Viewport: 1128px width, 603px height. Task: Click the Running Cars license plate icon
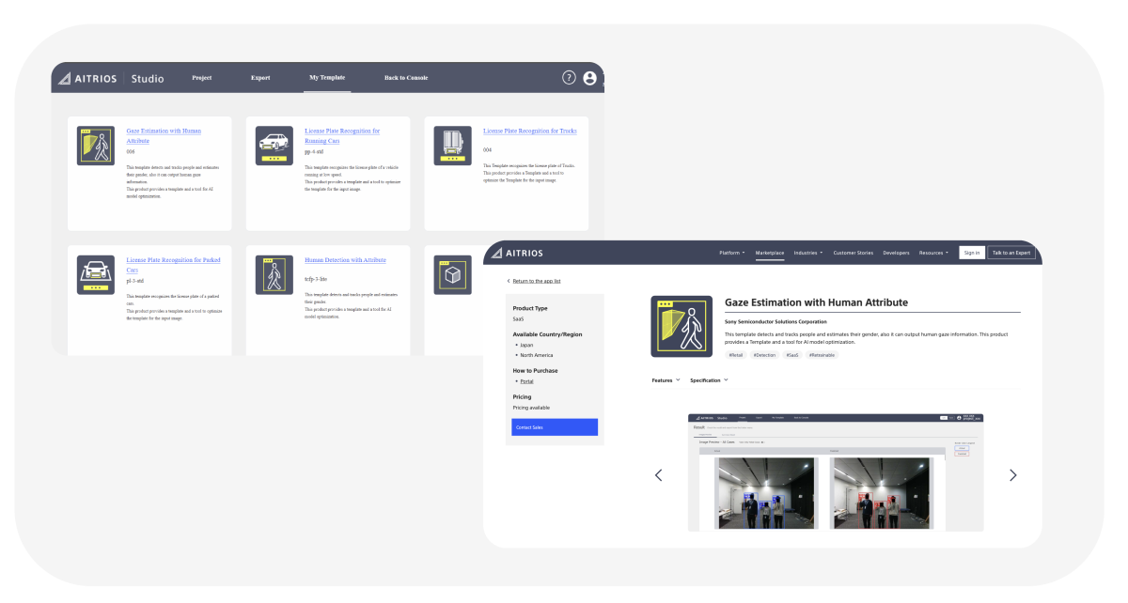pos(274,146)
